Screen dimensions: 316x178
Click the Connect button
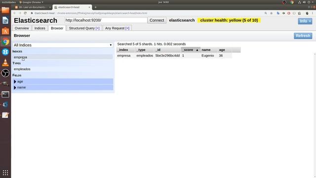(157, 20)
